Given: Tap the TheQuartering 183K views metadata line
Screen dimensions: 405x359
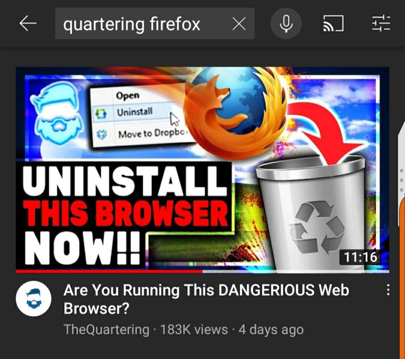Looking at the screenshot, I should coord(184,329).
